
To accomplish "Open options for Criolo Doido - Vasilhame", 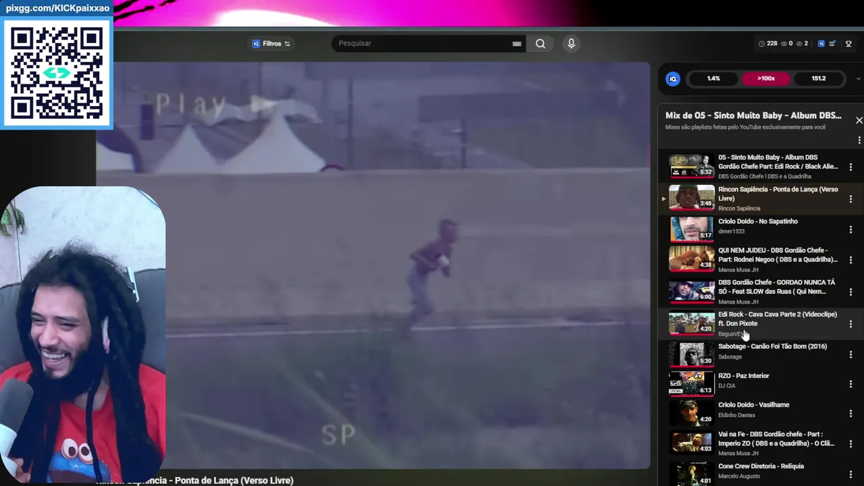I will coord(850,413).
